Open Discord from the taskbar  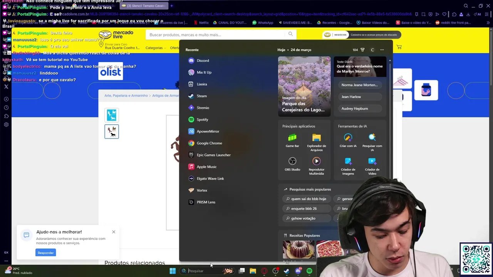[298, 271]
